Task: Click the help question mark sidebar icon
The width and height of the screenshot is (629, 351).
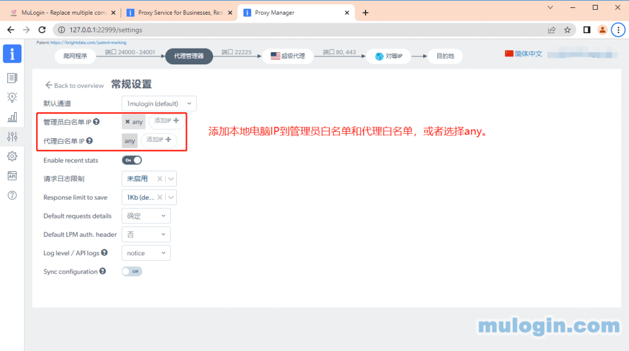Action: point(12,196)
